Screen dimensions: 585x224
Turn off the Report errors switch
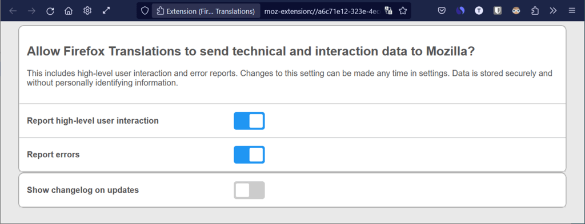point(249,155)
